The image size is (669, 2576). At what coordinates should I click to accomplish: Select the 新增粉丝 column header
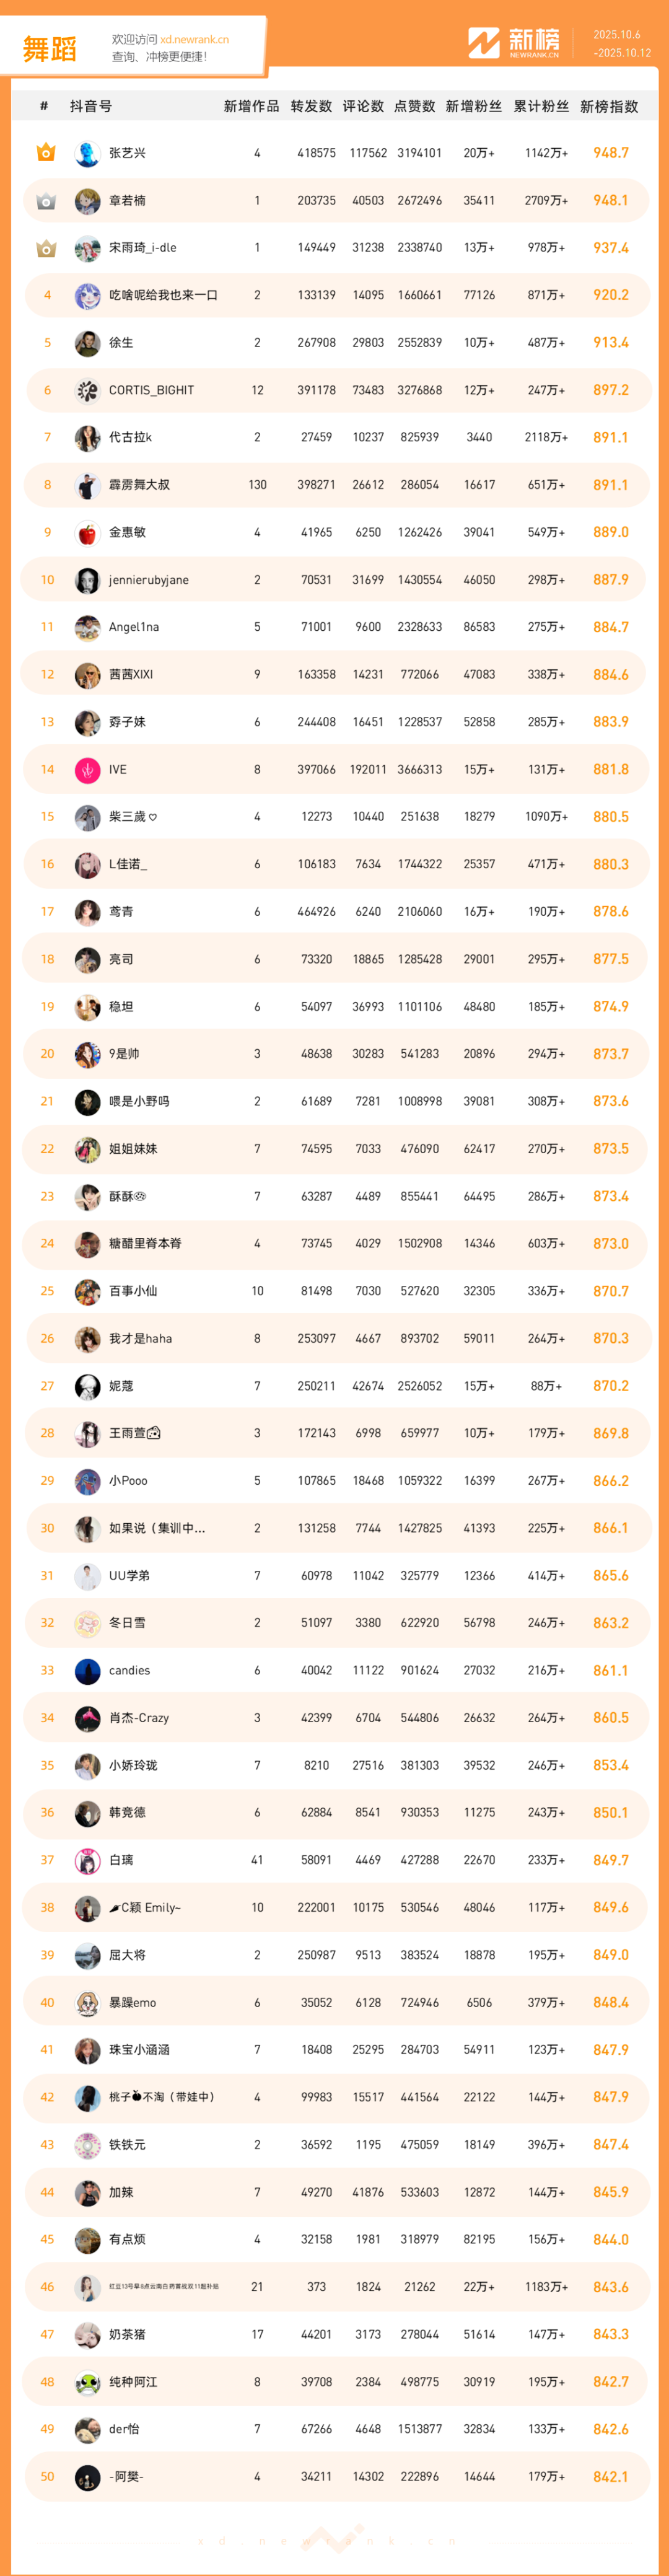[474, 106]
